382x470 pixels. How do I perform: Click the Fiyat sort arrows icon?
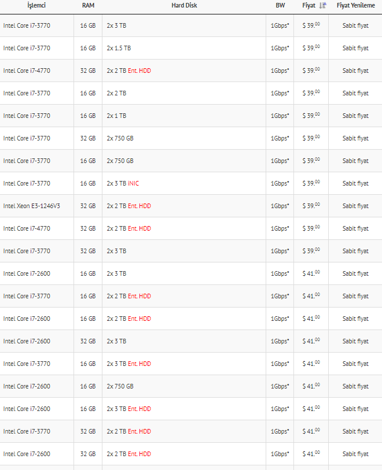pos(322,5)
